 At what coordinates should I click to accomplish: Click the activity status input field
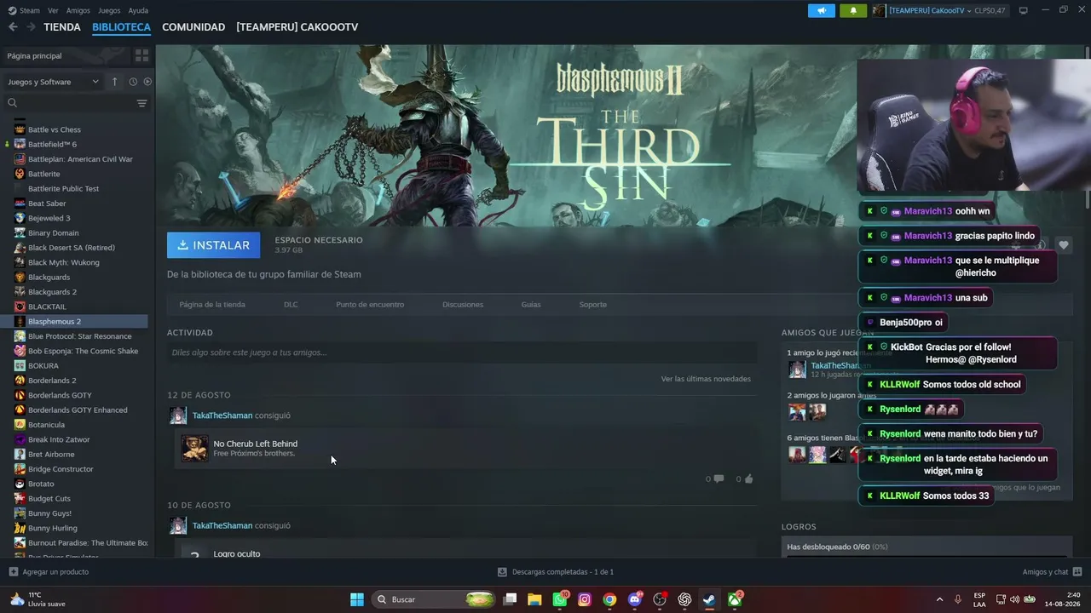(x=462, y=352)
